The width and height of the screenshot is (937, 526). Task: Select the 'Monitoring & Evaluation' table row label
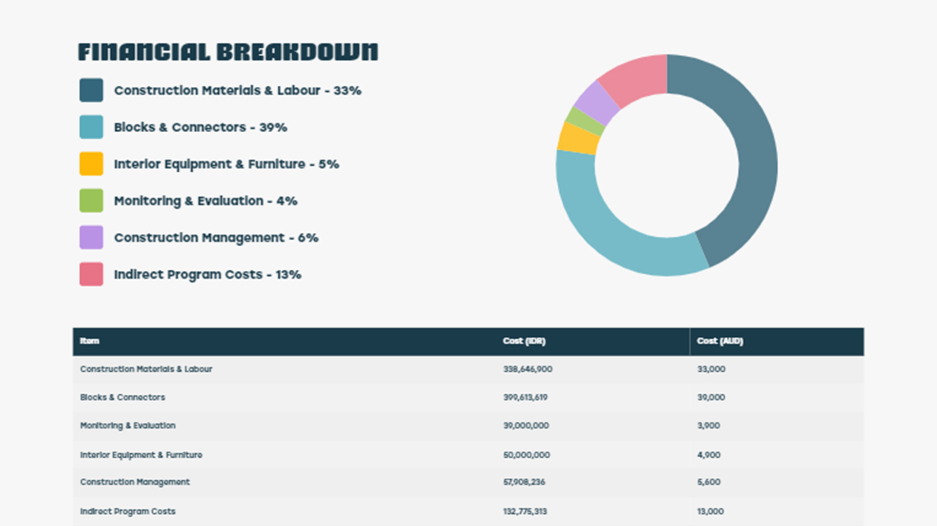pos(128,426)
